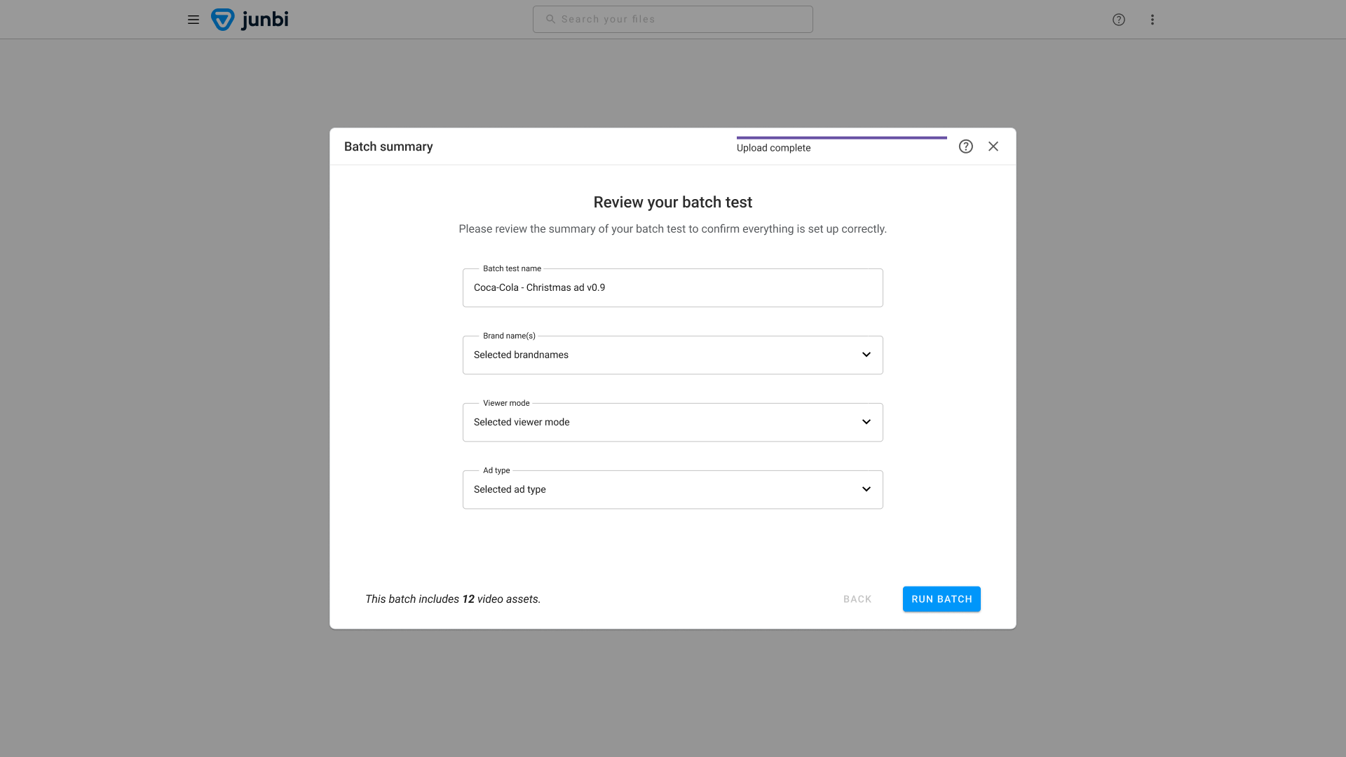Click the Ad type chevron arrow

[866, 489]
